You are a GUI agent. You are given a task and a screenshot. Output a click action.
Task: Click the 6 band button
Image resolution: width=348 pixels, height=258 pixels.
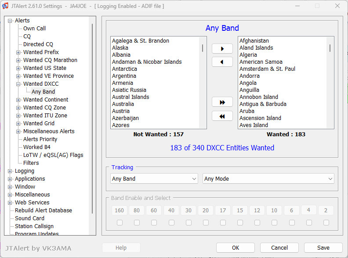pos(291,210)
